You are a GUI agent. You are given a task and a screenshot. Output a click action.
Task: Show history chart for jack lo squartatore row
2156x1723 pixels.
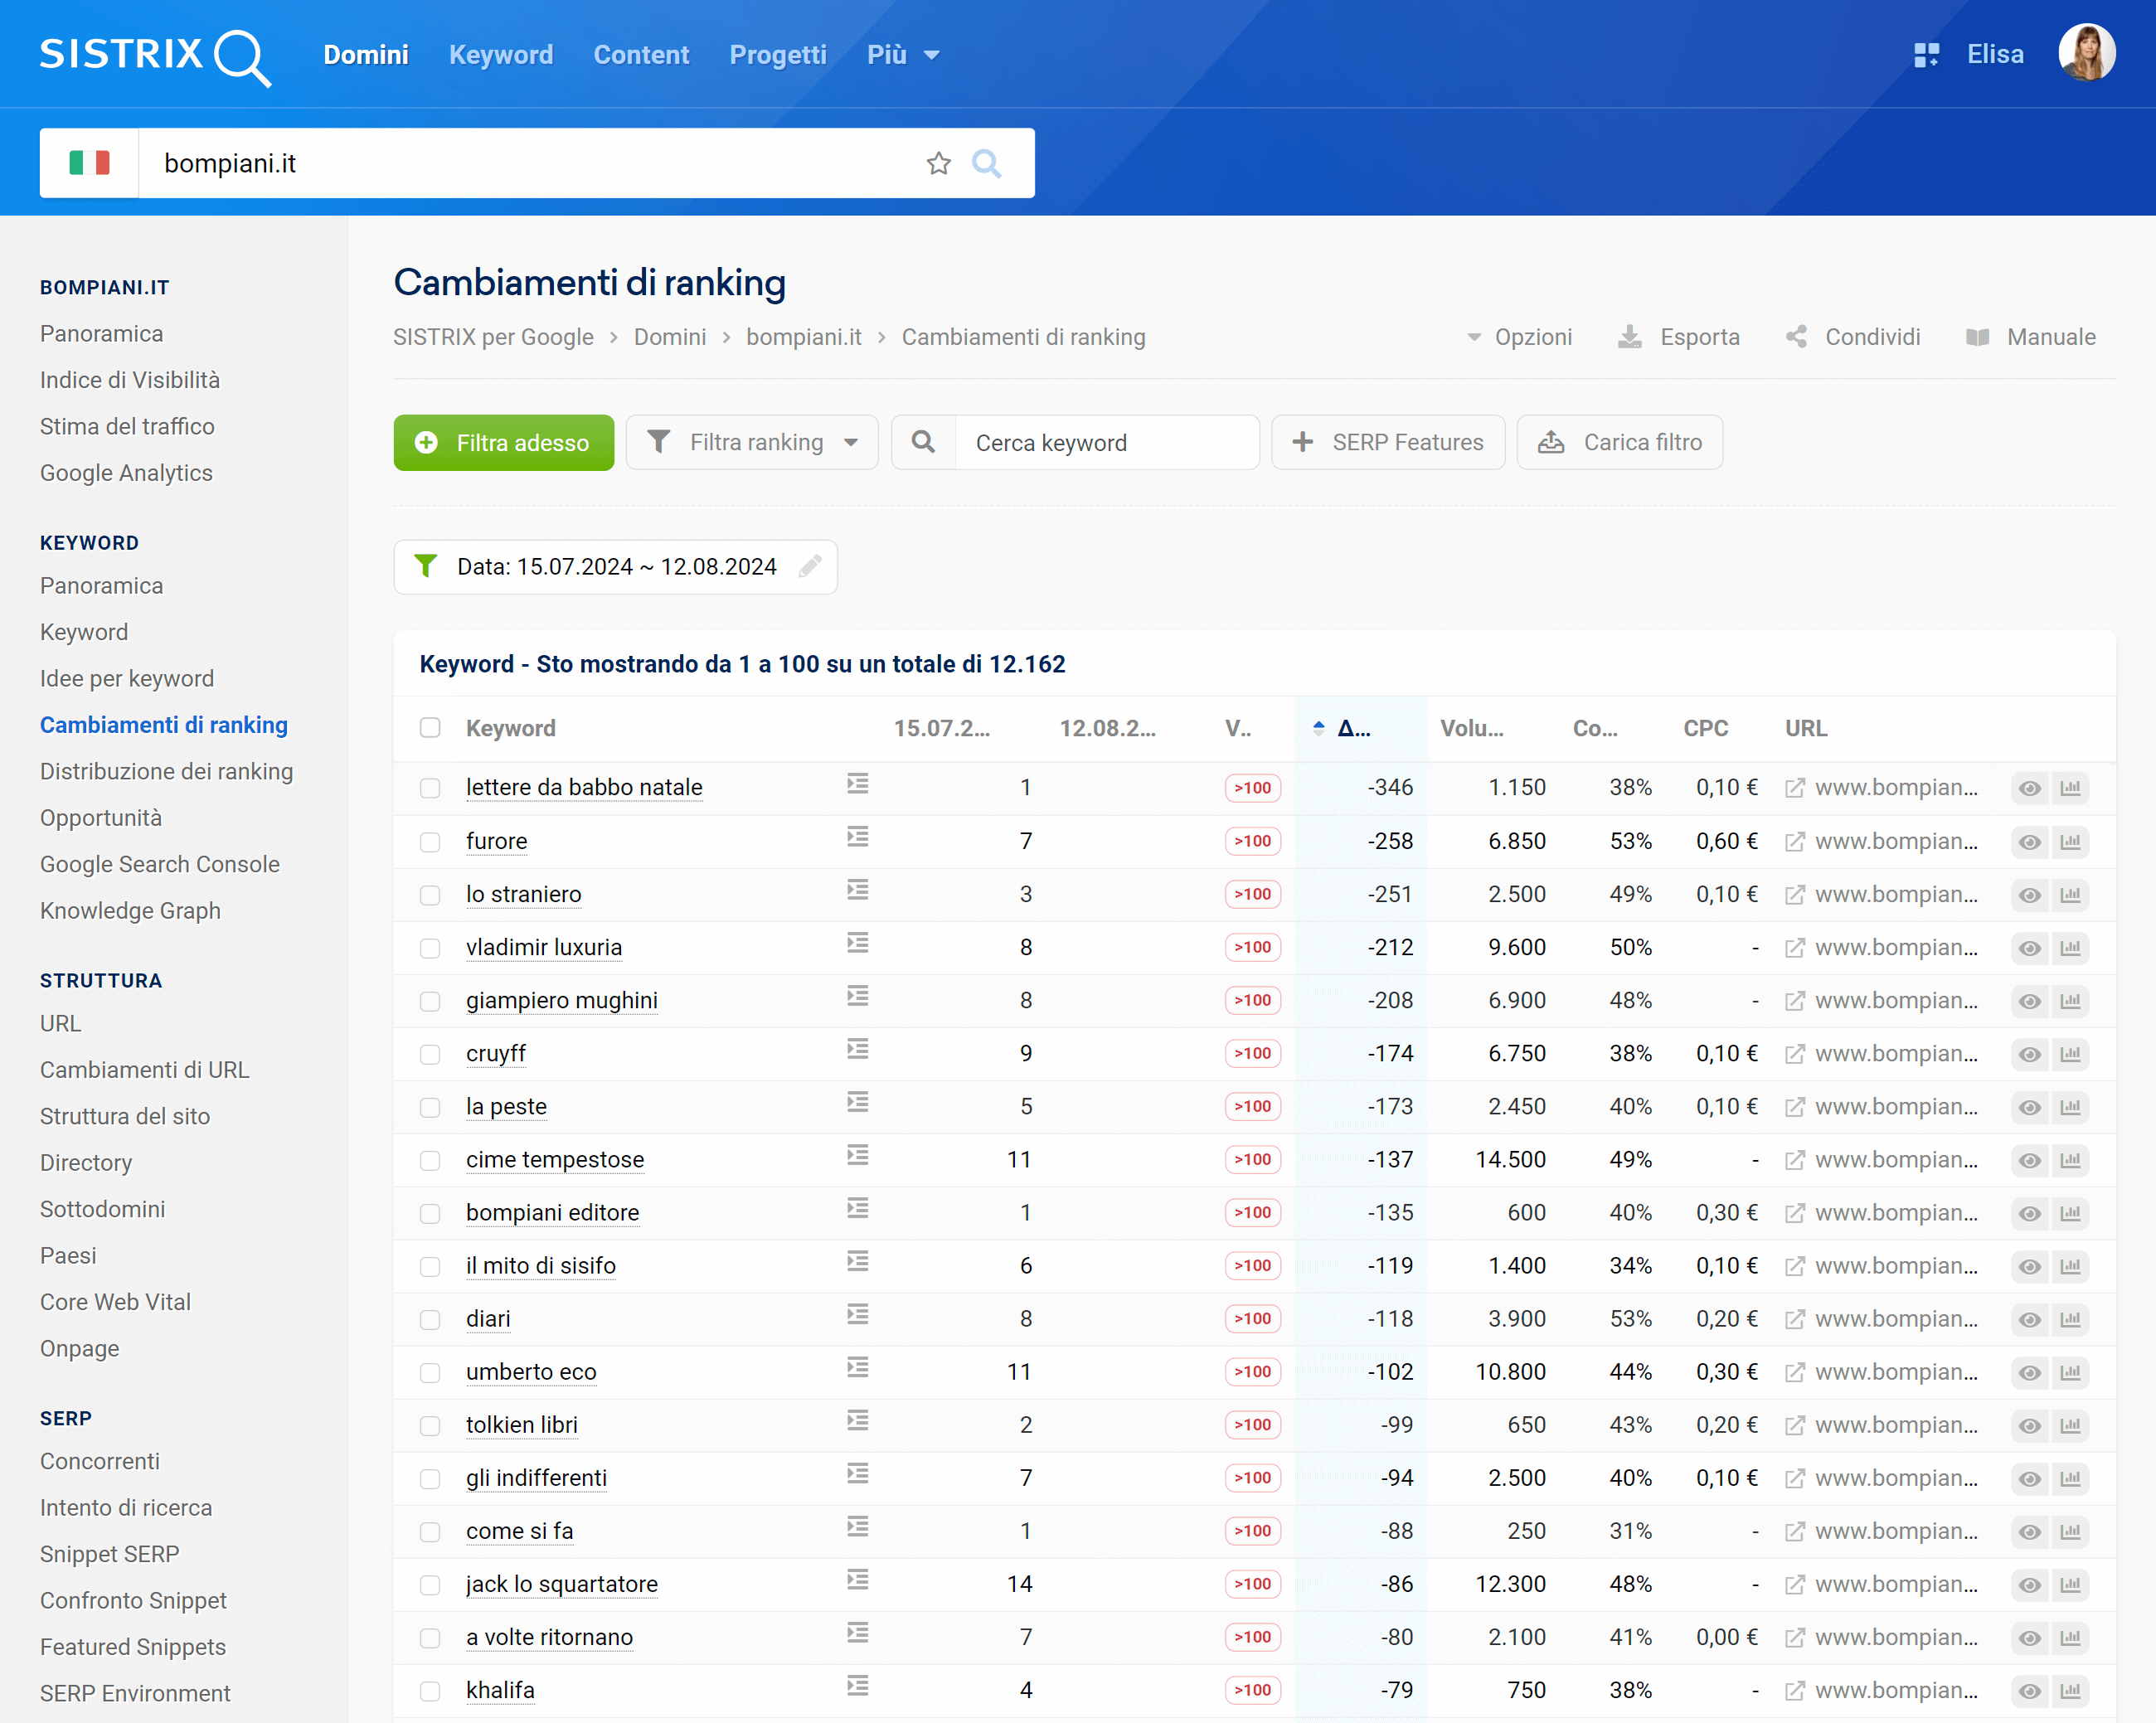click(2071, 1585)
